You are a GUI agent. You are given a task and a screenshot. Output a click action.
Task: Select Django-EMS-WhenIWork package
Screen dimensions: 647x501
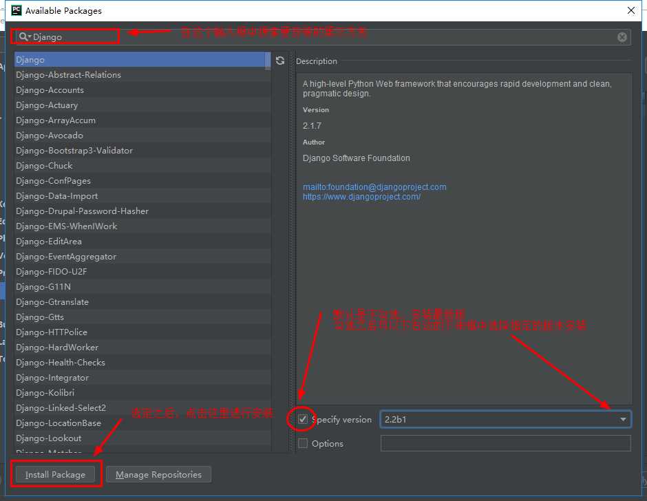pyautogui.click(x=142, y=226)
